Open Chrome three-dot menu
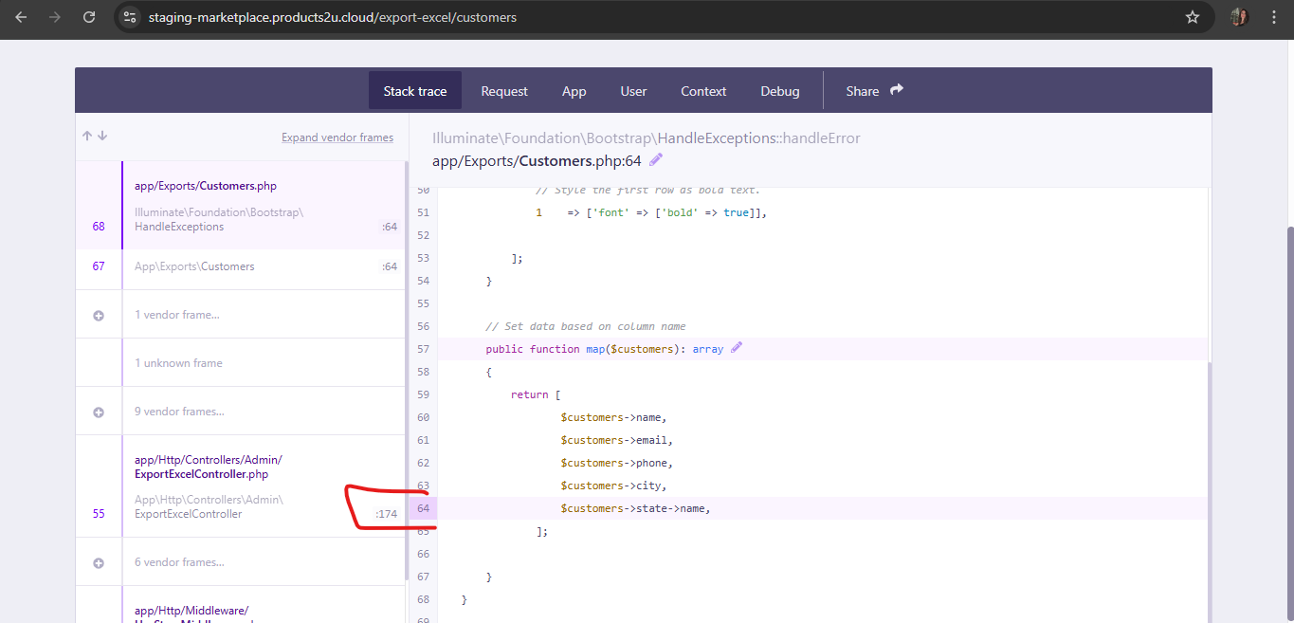Viewport: 1294px width, 623px height. tap(1274, 17)
